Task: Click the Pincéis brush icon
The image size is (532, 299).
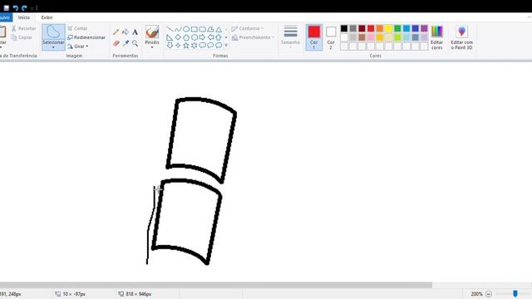Action: pyautogui.click(x=152, y=32)
